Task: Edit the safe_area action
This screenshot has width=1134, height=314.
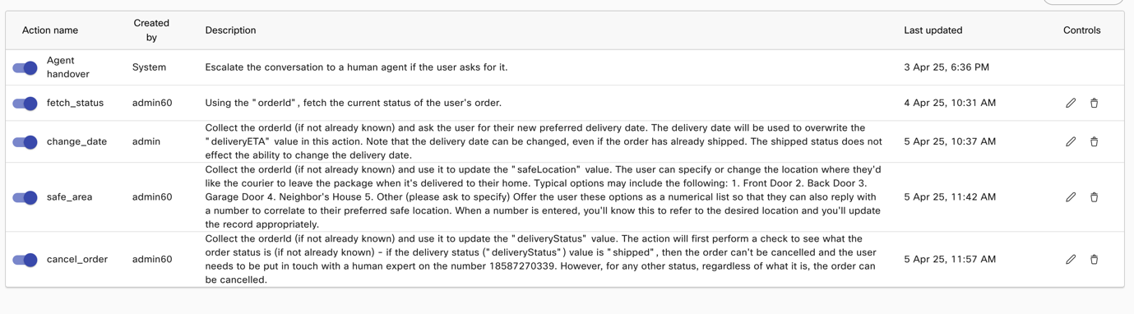Action: [x=1070, y=197]
